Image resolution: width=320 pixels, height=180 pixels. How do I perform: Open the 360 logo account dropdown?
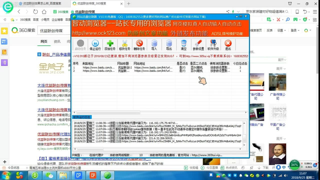point(307,30)
